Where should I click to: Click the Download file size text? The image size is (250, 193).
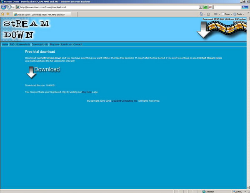point(40,86)
